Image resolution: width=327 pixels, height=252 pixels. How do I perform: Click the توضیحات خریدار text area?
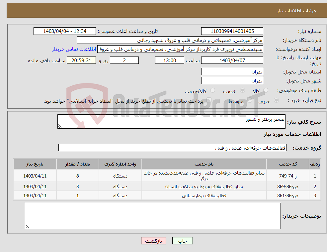pyautogui.click(x=153, y=216)
